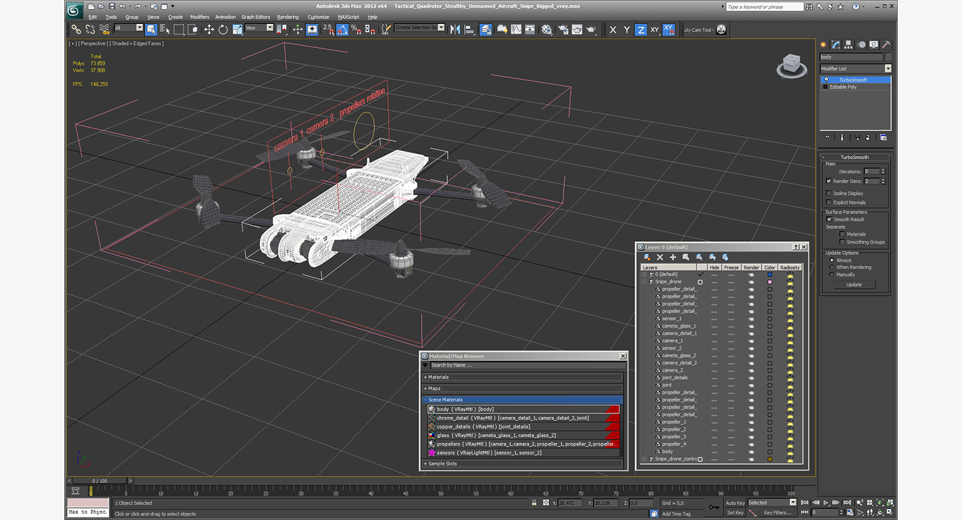Click Zoom Extents All viewport control
The width and height of the screenshot is (962, 520).
coord(890,502)
